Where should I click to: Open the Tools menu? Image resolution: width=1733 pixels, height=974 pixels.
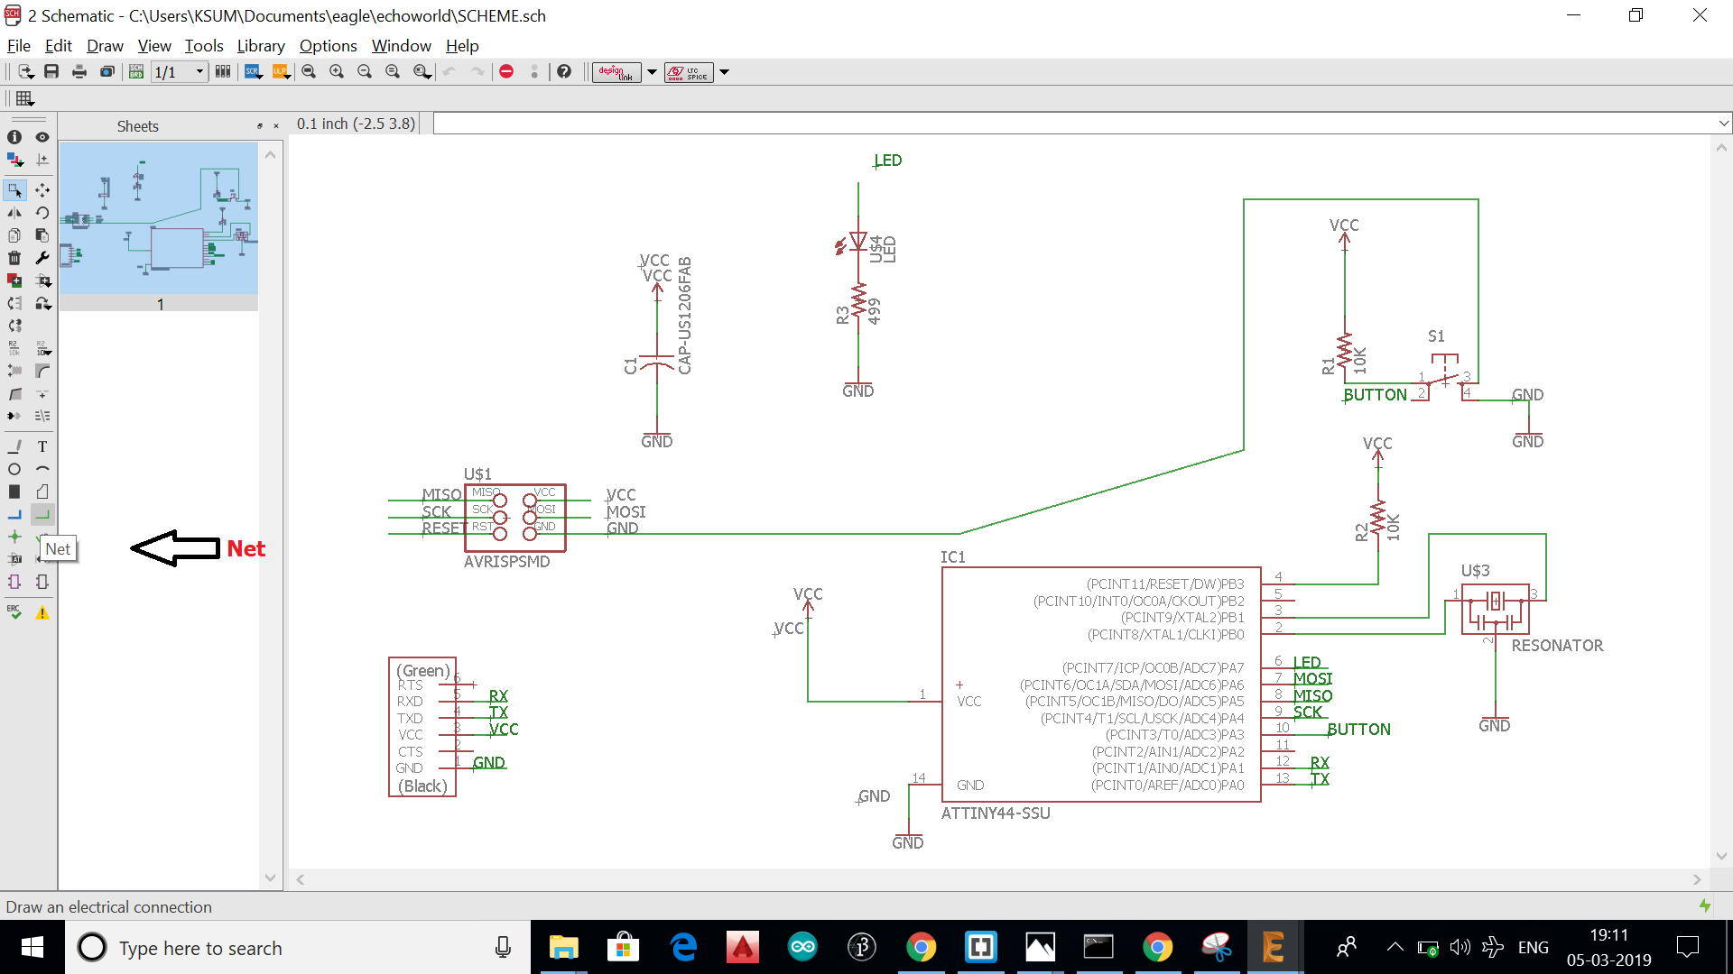[204, 46]
